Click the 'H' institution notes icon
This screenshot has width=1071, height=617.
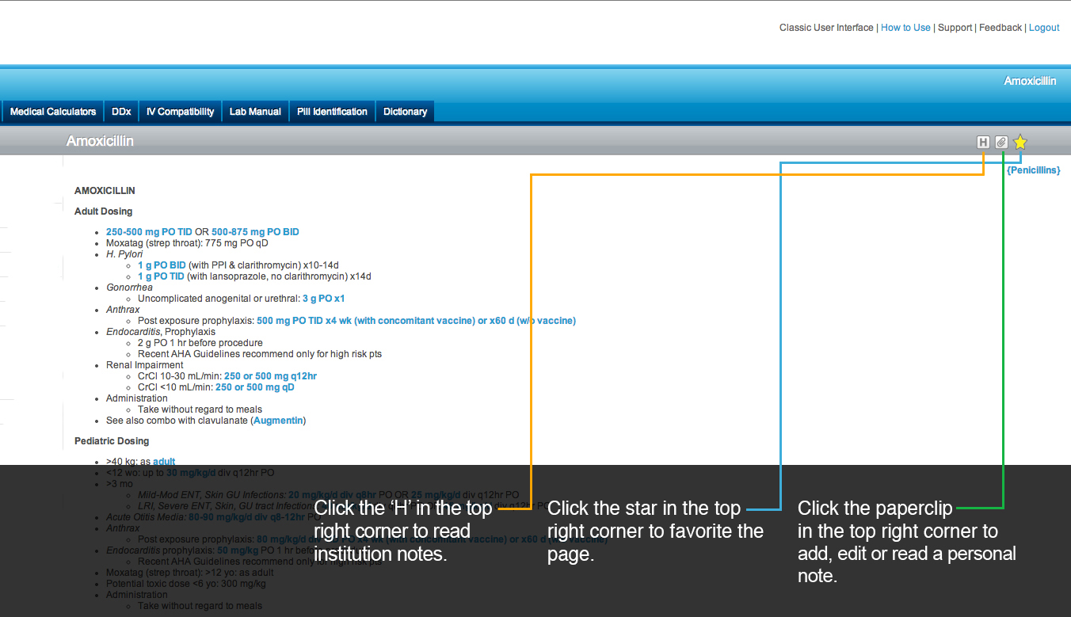tap(983, 143)
